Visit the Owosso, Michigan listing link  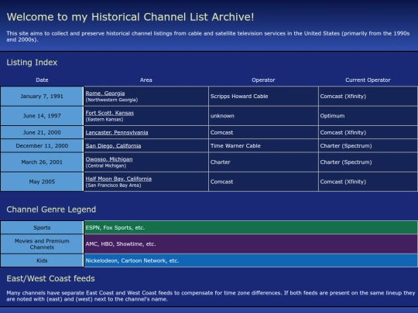pyautogui.click(x=109, y=159)
